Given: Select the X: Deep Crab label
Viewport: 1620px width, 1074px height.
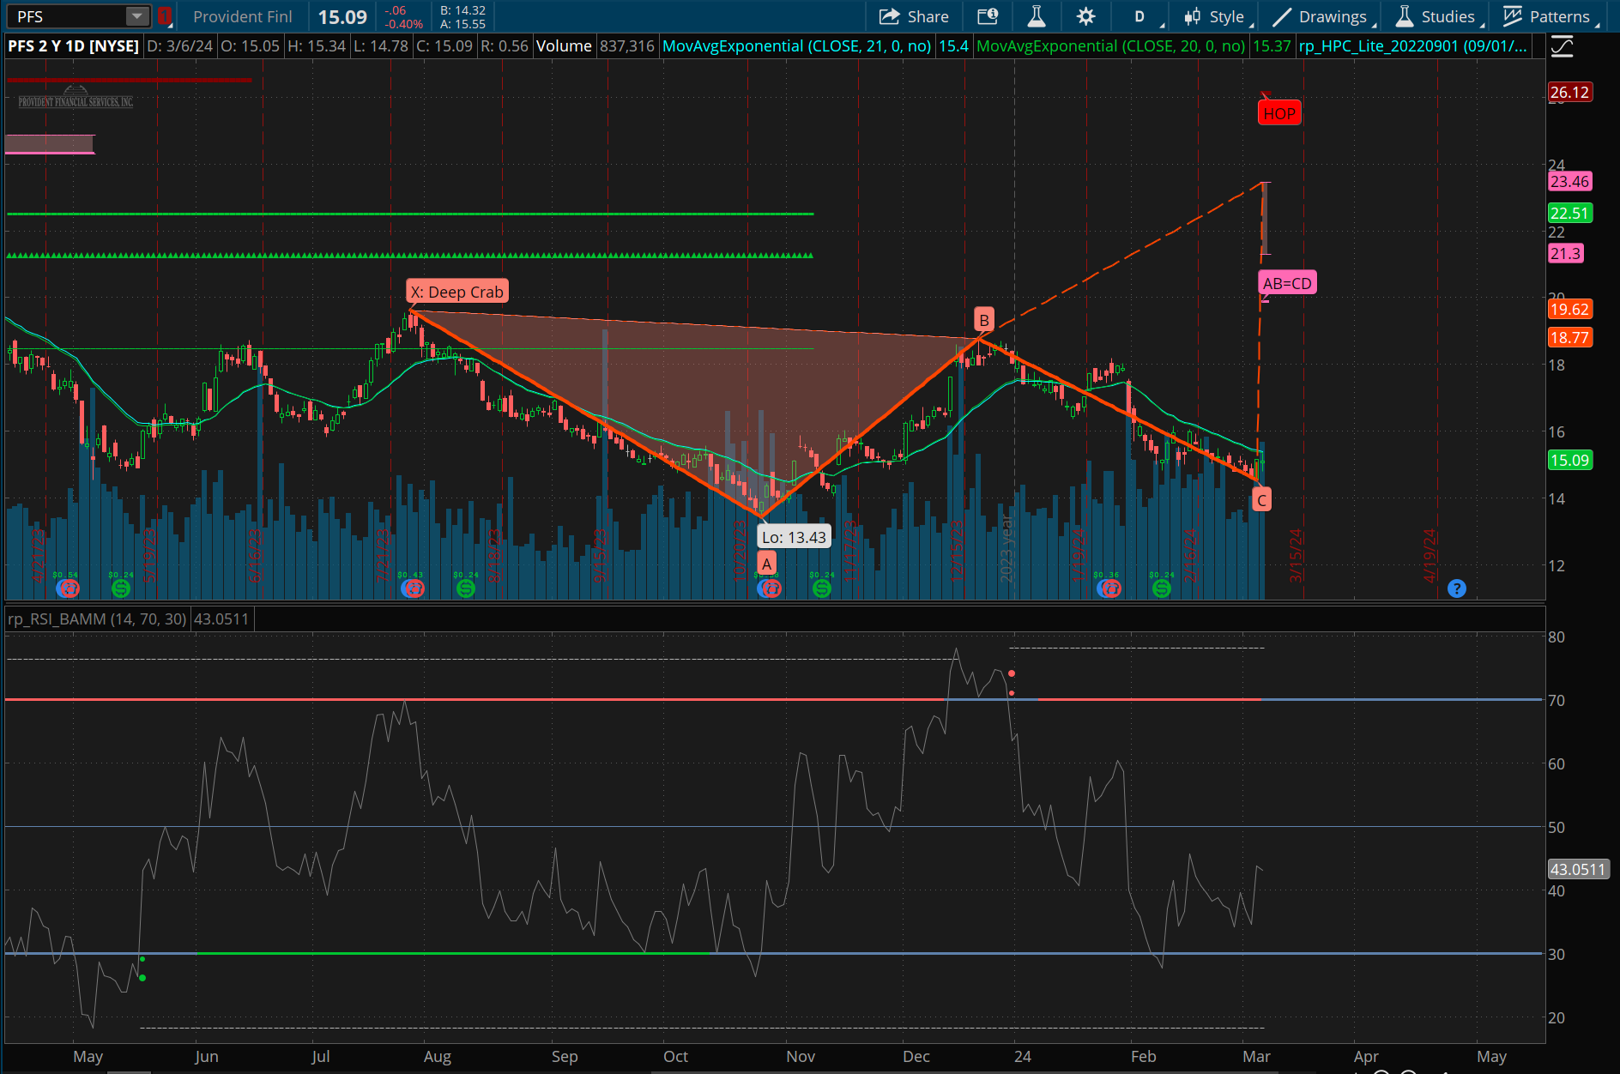Looking at the screenshot, I should 457,292.
